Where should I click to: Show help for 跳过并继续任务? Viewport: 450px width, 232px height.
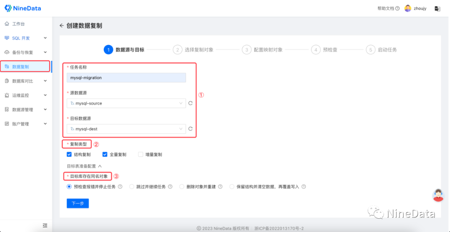pos(170,187)
